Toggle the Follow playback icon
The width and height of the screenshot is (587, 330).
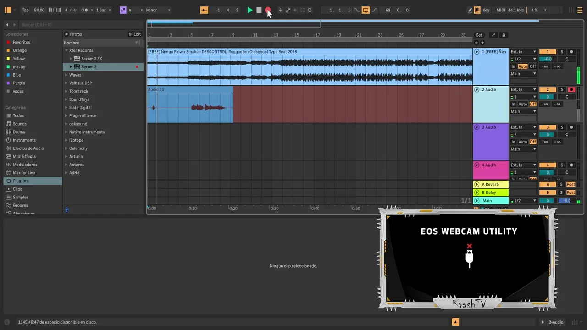click(204, 10)
